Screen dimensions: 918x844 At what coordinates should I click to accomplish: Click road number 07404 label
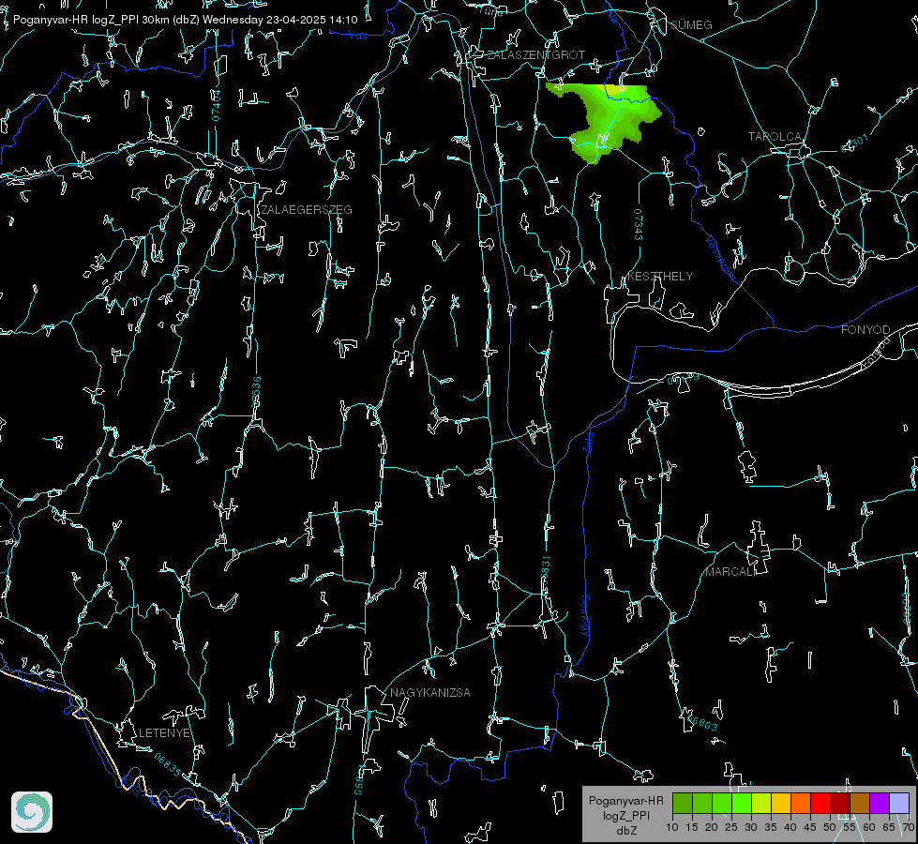(x=217, y=105)
